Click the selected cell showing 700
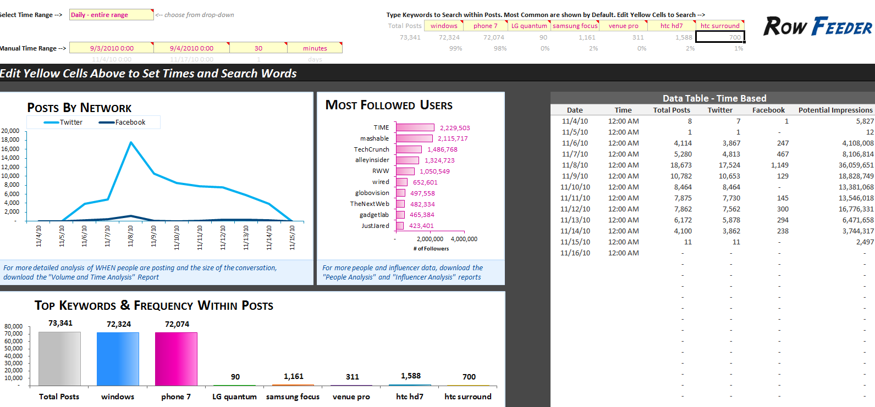The image size is (875, 407). click(720, 37)
